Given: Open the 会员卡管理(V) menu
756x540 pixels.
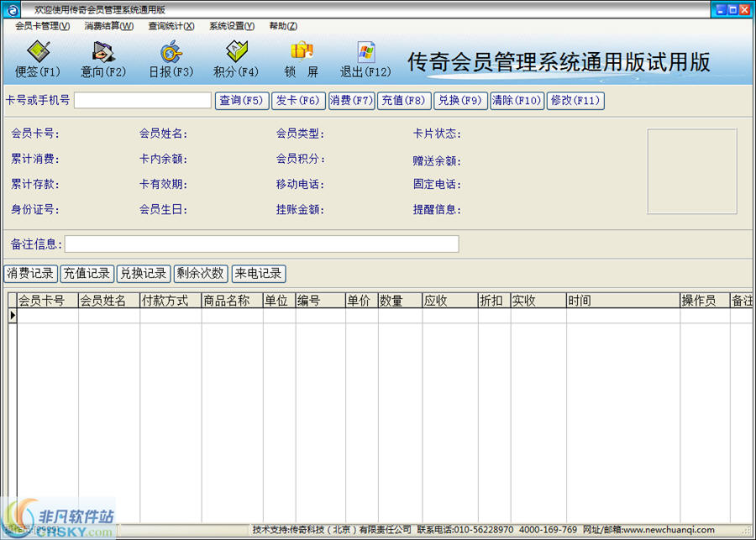Looking at the screenshot, I should point(43,26).
